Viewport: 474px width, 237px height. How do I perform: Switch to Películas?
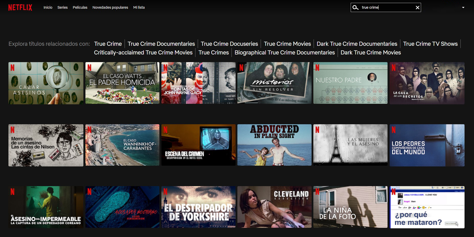pyautogui.click(x=80, y=7)
